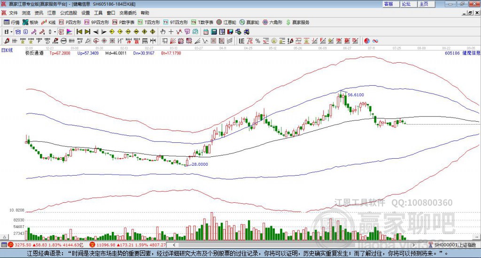
Task: Open the 板块 sector view
Action: (x=30, y=22)
